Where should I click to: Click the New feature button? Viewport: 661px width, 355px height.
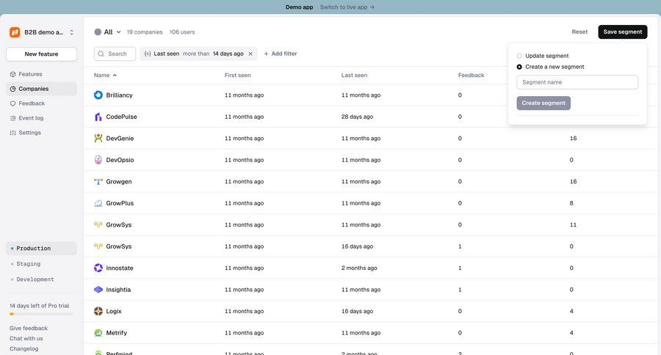tap(41, 54)
